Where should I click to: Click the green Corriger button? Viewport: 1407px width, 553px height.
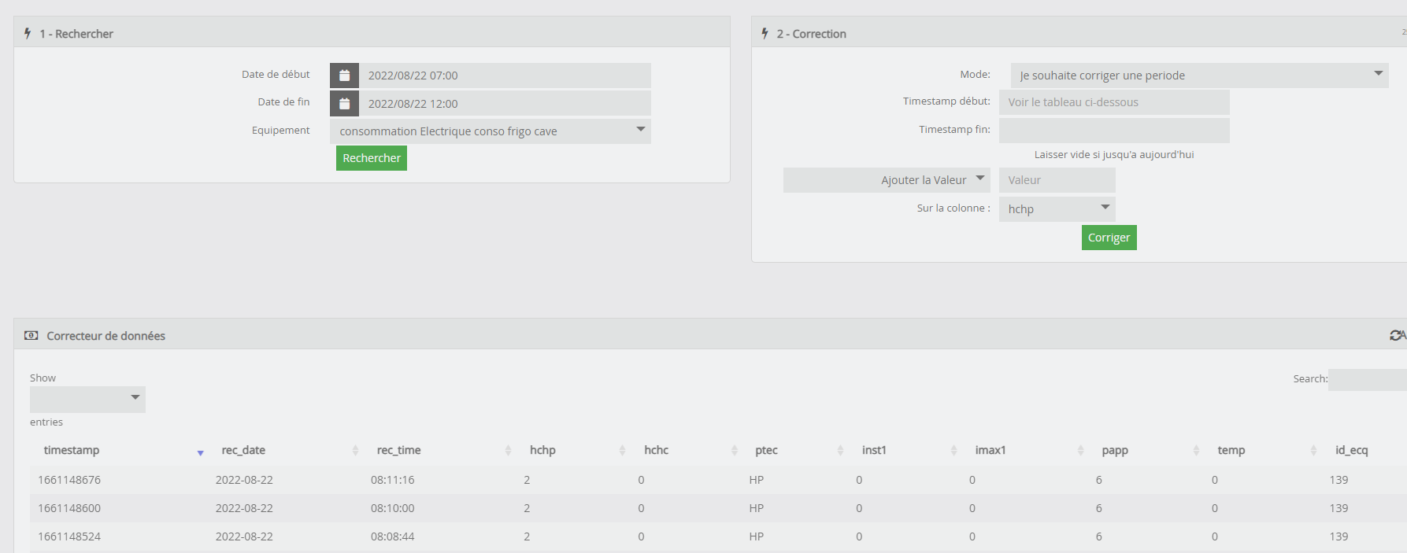tap(1109, 238)
